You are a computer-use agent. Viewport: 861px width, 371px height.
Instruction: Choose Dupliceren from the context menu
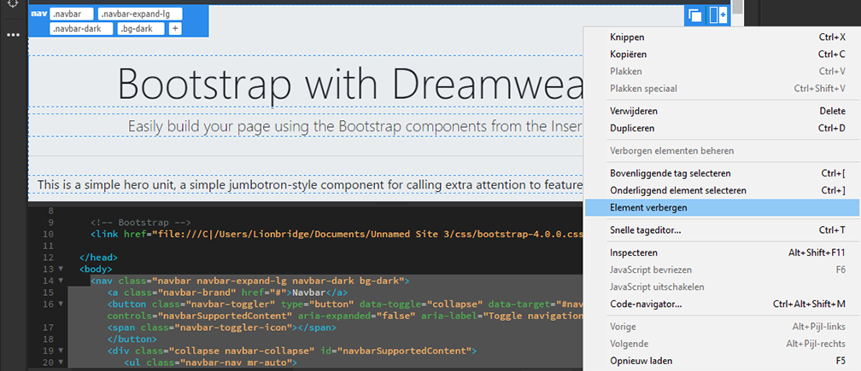(x=632, y=128)
